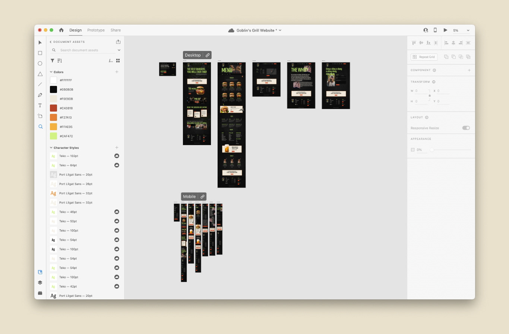Align selection to horizontal center

pyautogui.click(x=453, y=43)
